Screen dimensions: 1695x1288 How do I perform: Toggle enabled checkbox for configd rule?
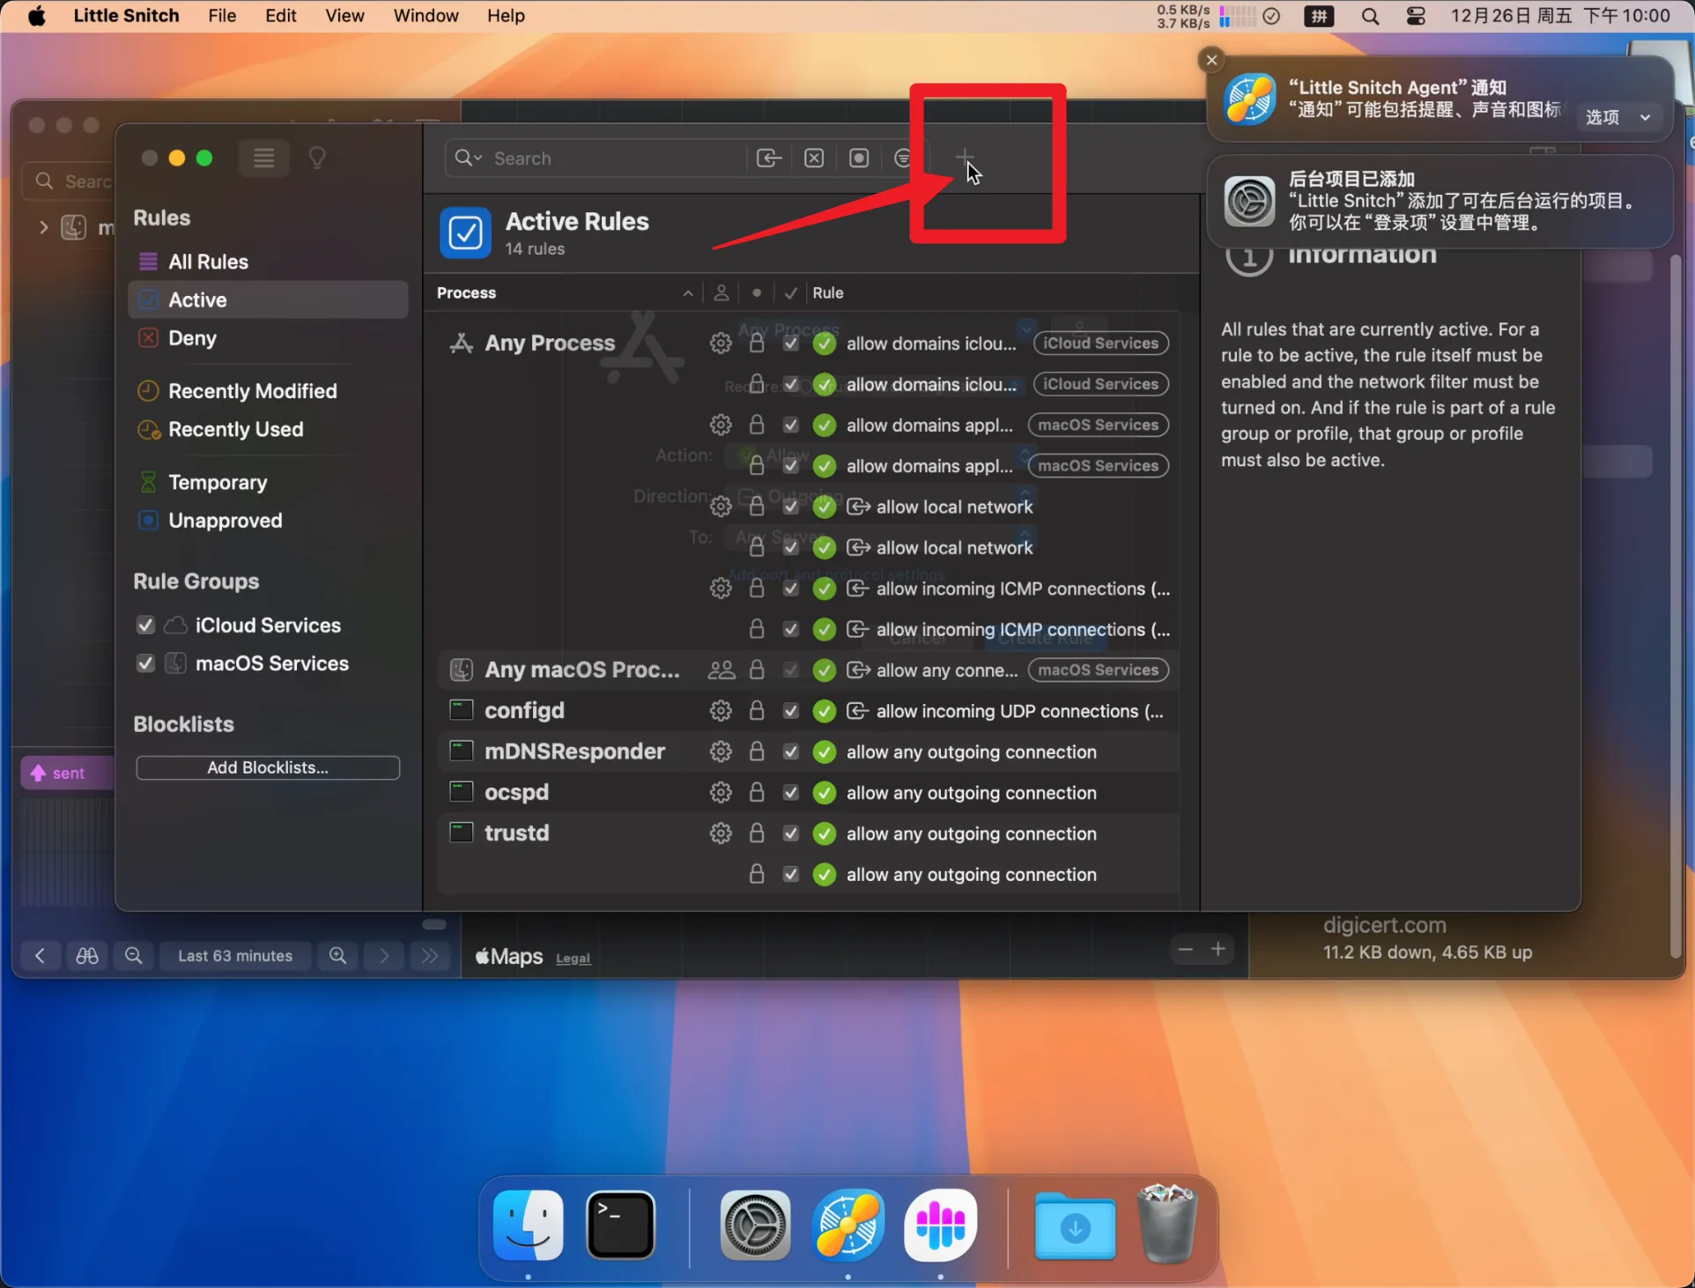tap(791, 711)
